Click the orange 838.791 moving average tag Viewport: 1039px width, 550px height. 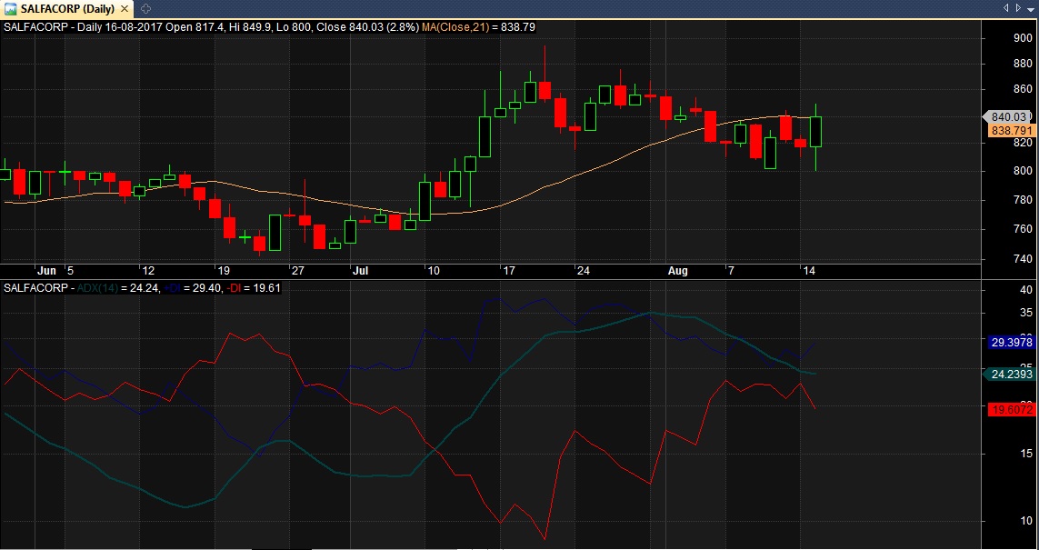[1009, 131]
